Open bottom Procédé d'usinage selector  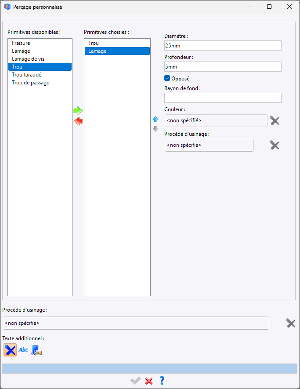click(136, 323)
